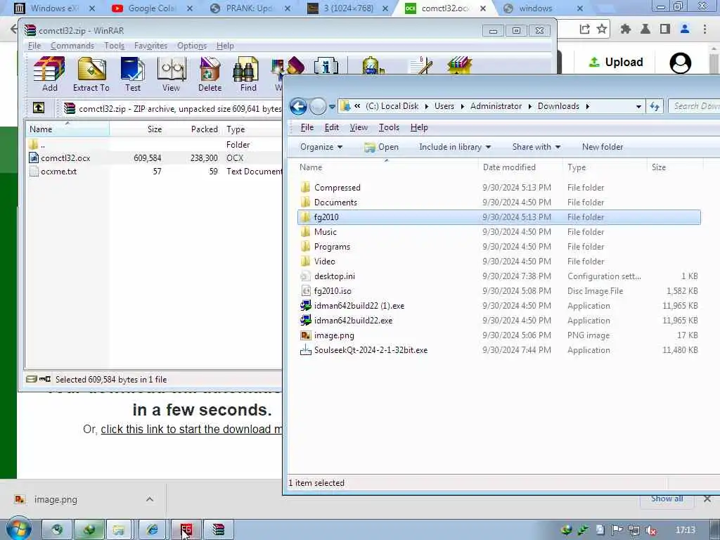Open WinRAR Help menu
720x540 pixels.
(x=225, y=46)
